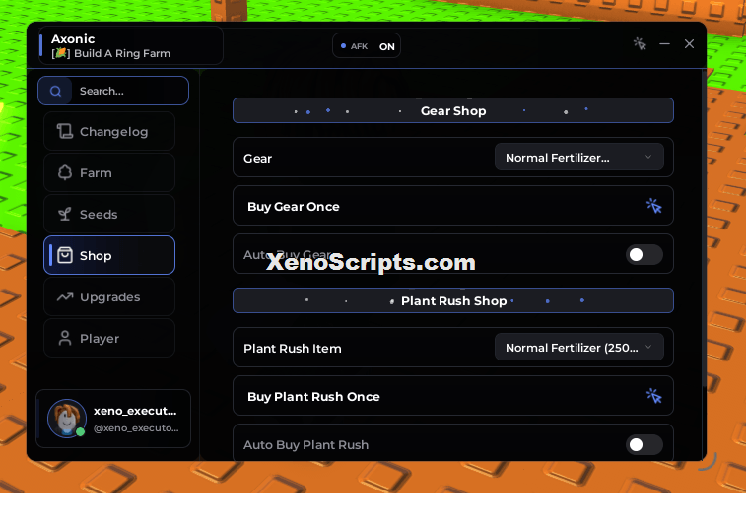Click the cursor-click icon in title bar
The image size is (746, 523).
coord(640,43)
